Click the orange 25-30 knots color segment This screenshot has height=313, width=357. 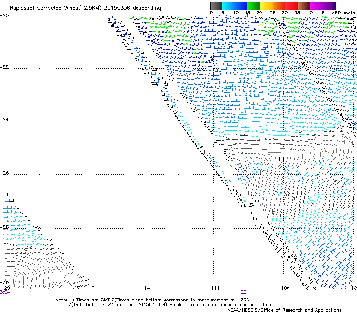click(279, 6)
